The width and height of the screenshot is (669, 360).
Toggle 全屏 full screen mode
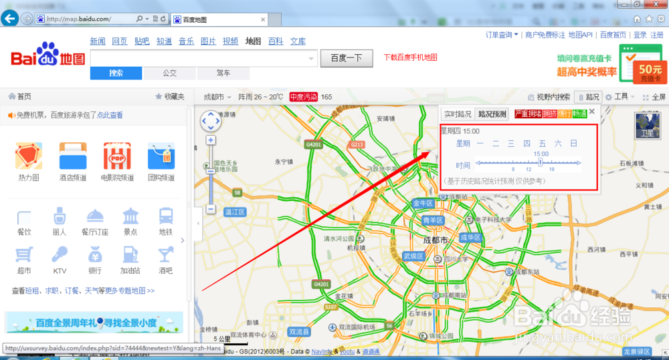654,97
